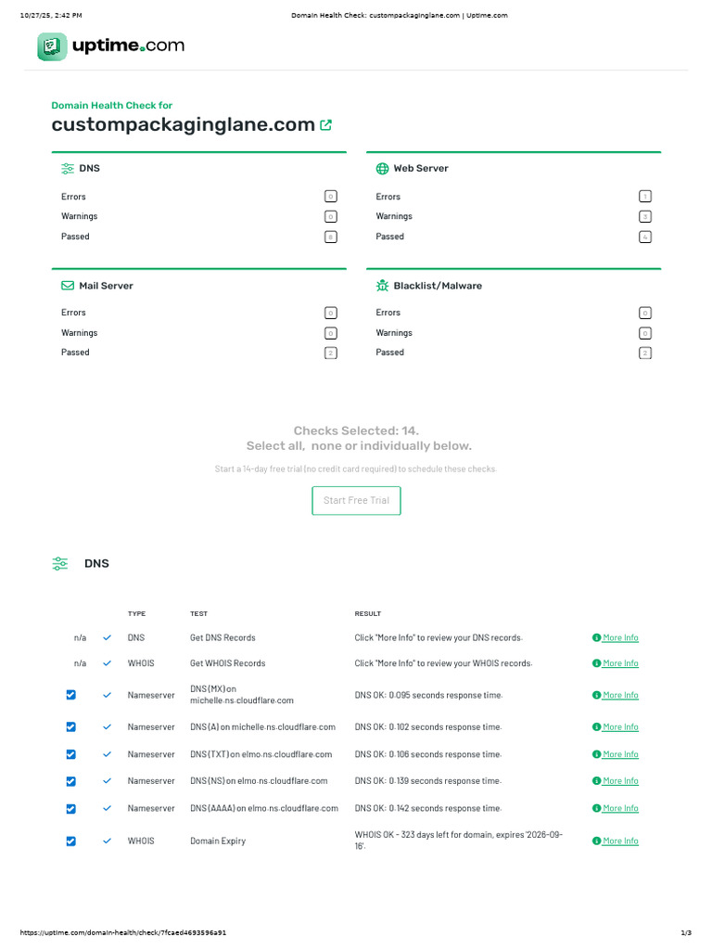Screen dimensions: 712x950
Task: Click the Mail Server card title
Action: (106, 286)
